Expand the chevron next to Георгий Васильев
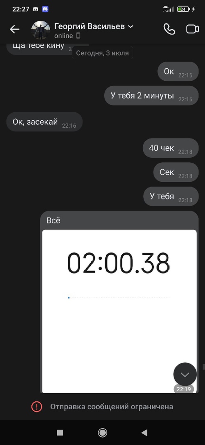 [x=130, y=27]
